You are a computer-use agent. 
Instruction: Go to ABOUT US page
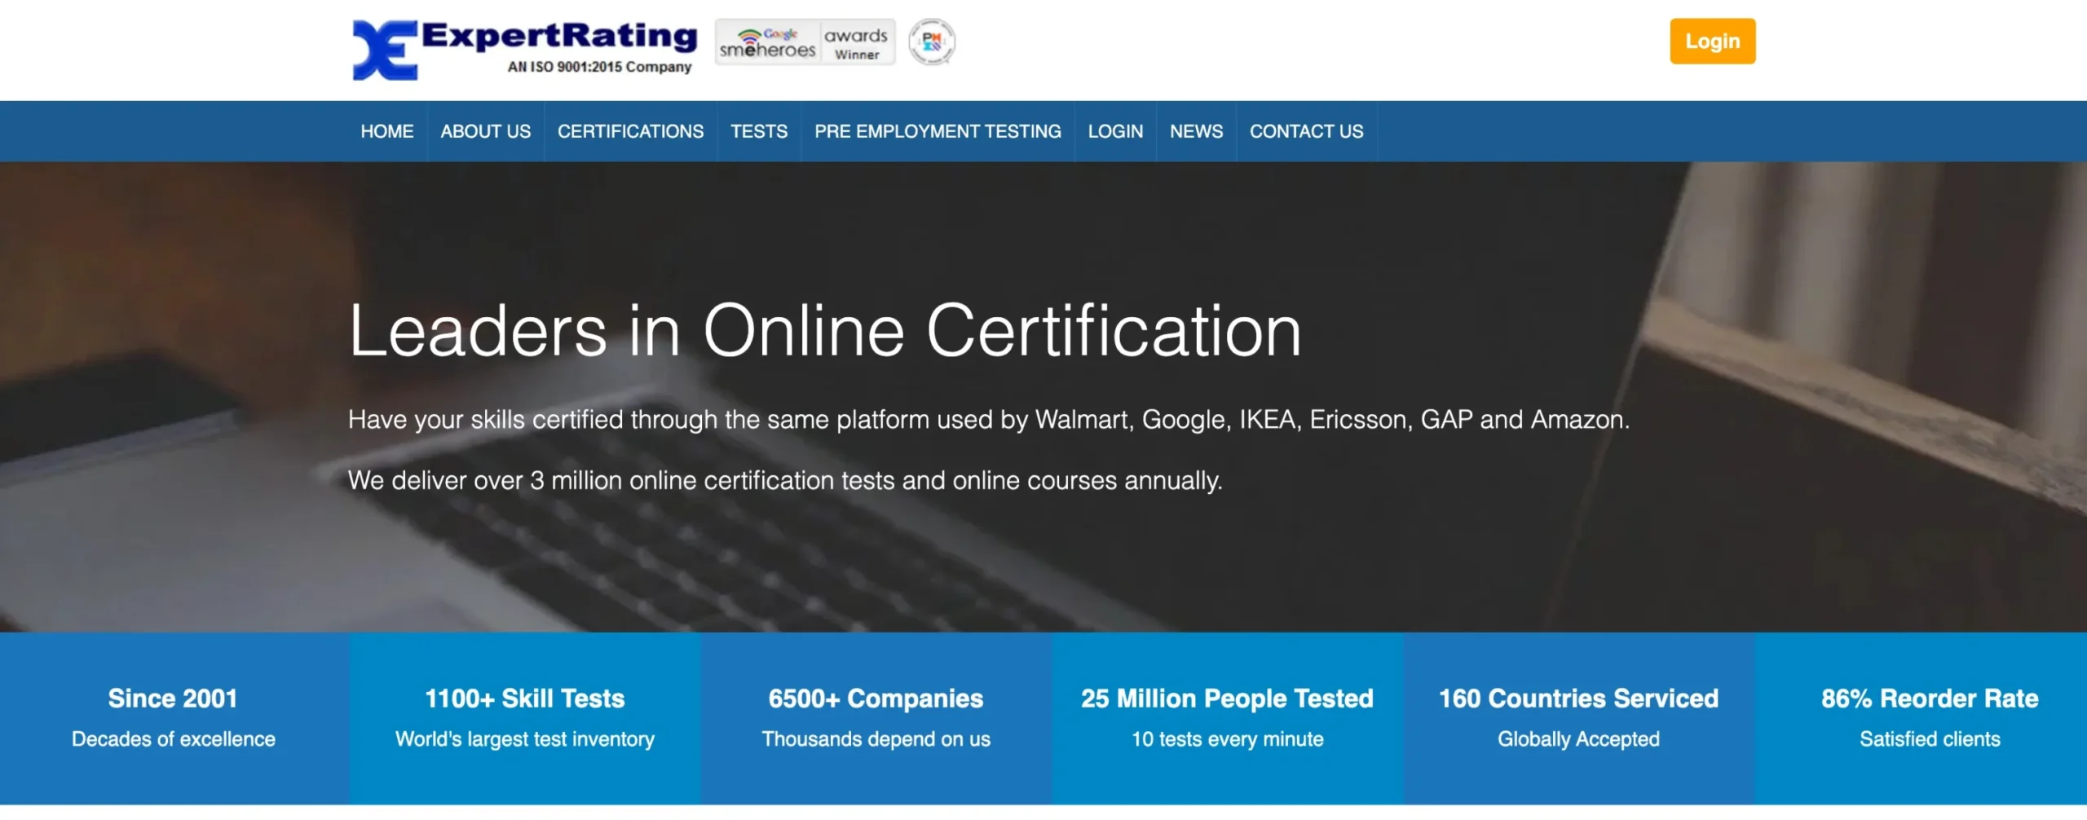coord(485,131)
